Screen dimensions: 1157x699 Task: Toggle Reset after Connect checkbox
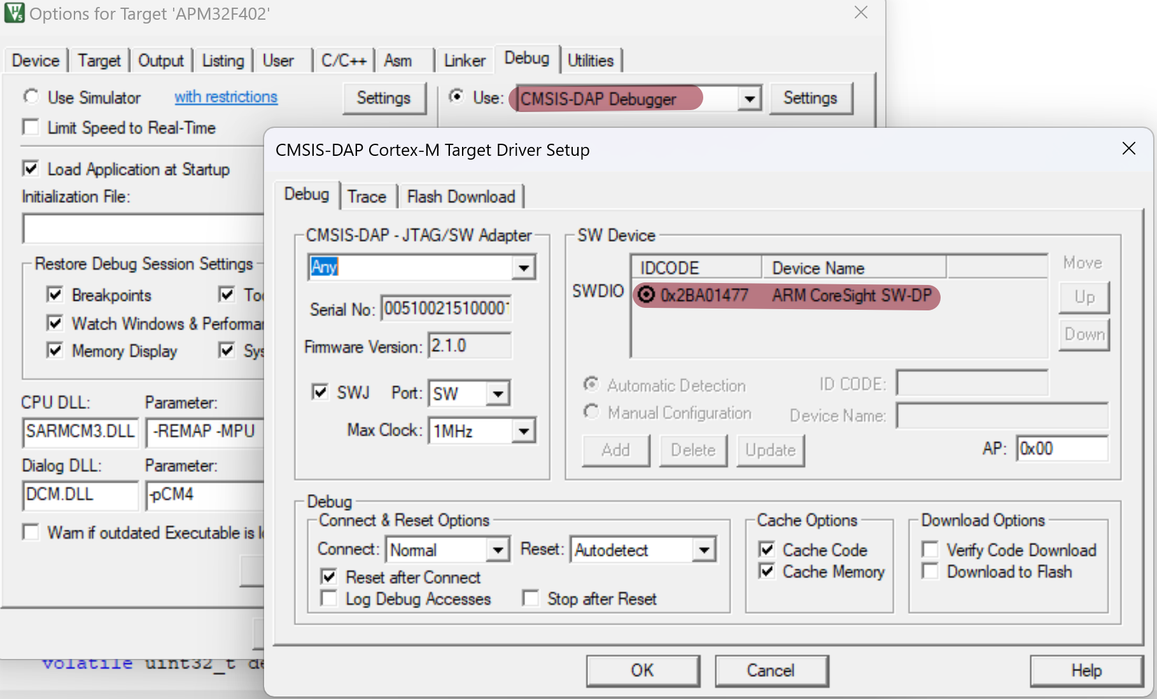[328, 577]
